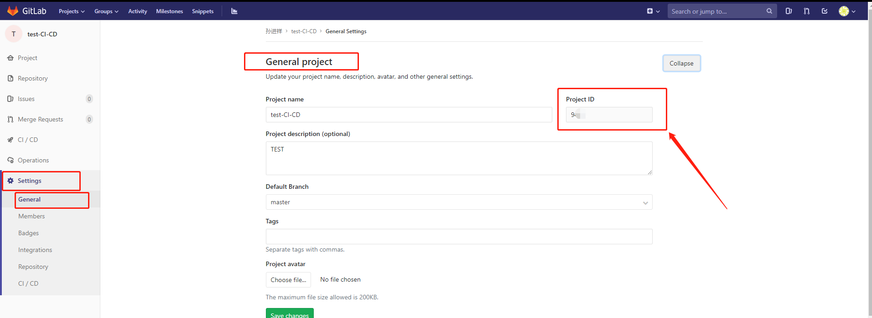Open the arrow beside the plus icon

[x=658, y=11]
